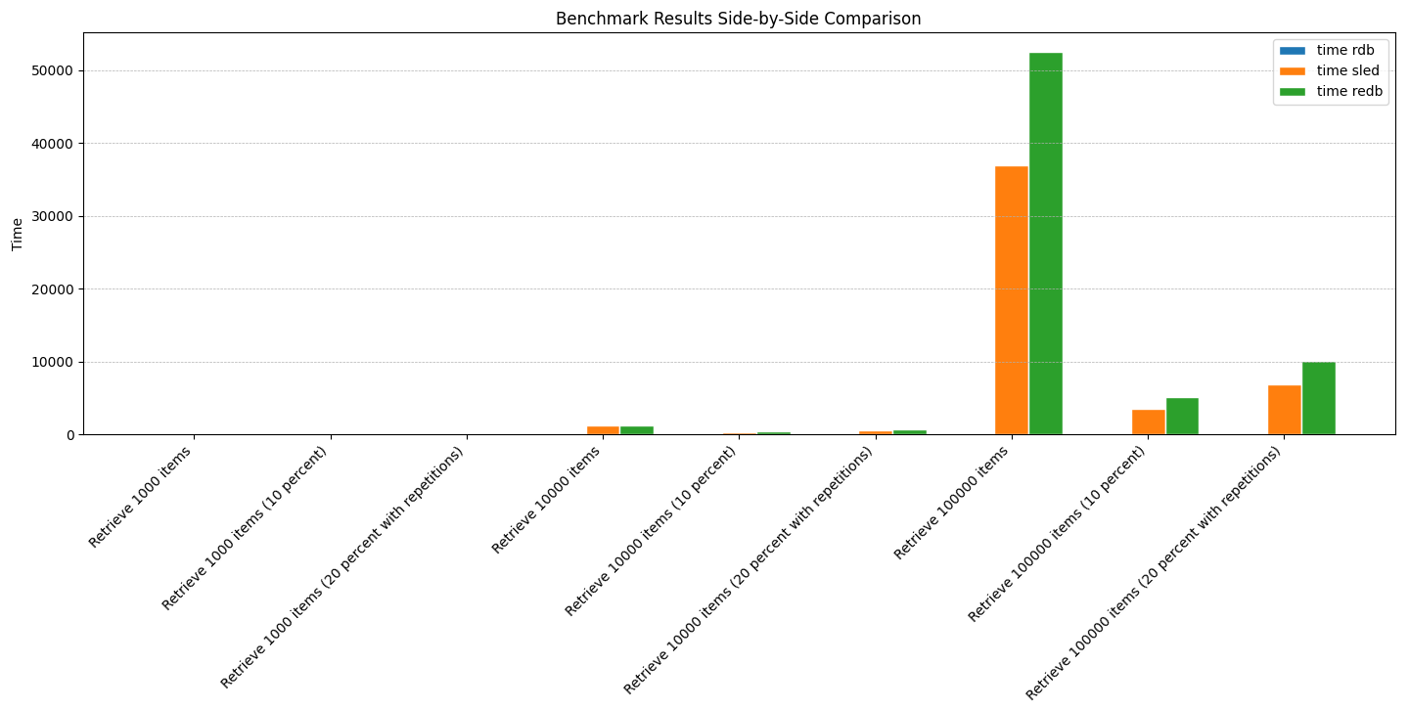
Task: Click the green bar for Retrieve 100000 items (20 percent with repetitions)
Action: coord(1318,398)
